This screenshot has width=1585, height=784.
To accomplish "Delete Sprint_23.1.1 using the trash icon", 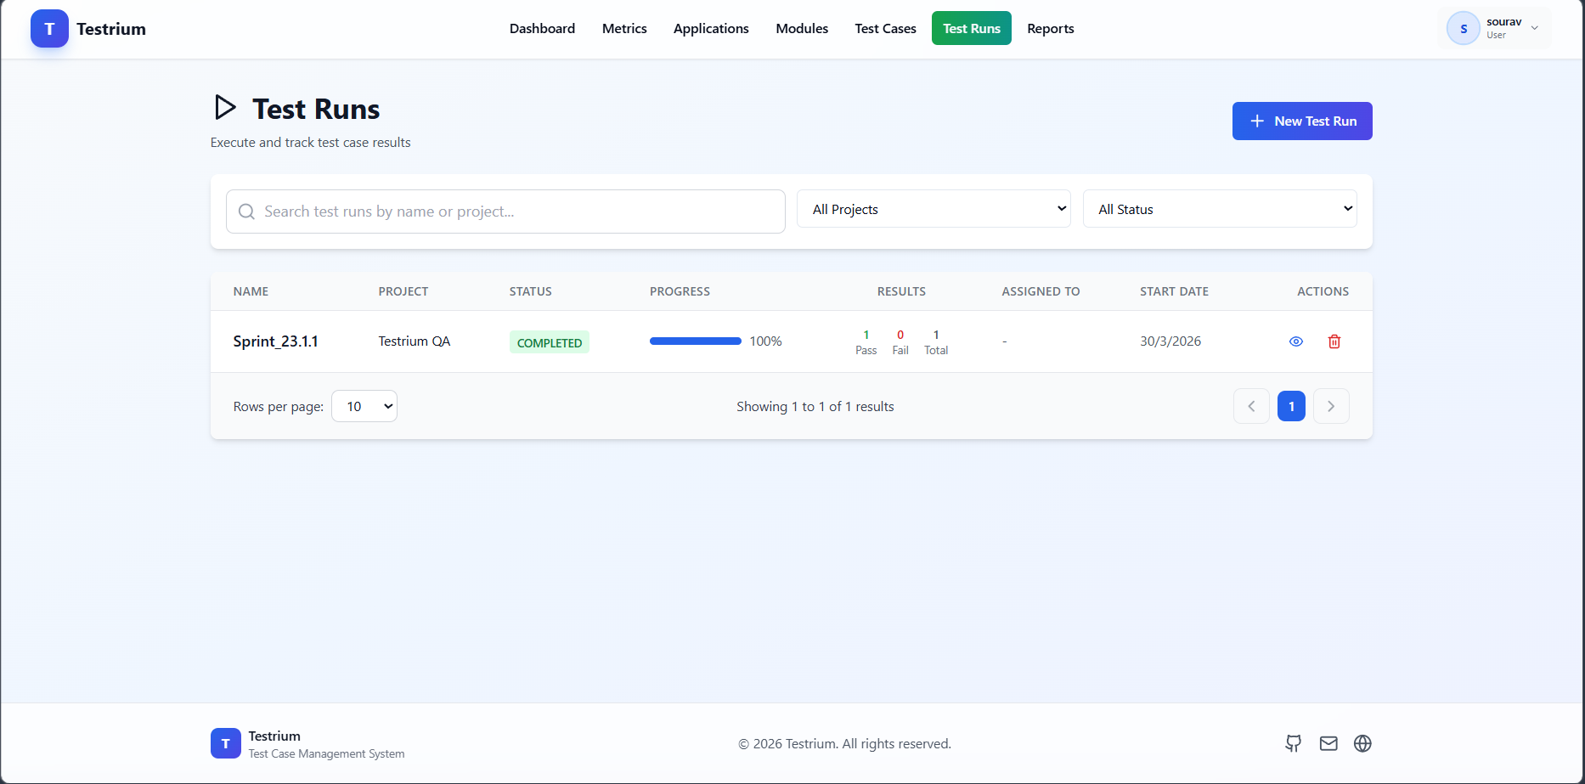I will tap(1334, 341).
